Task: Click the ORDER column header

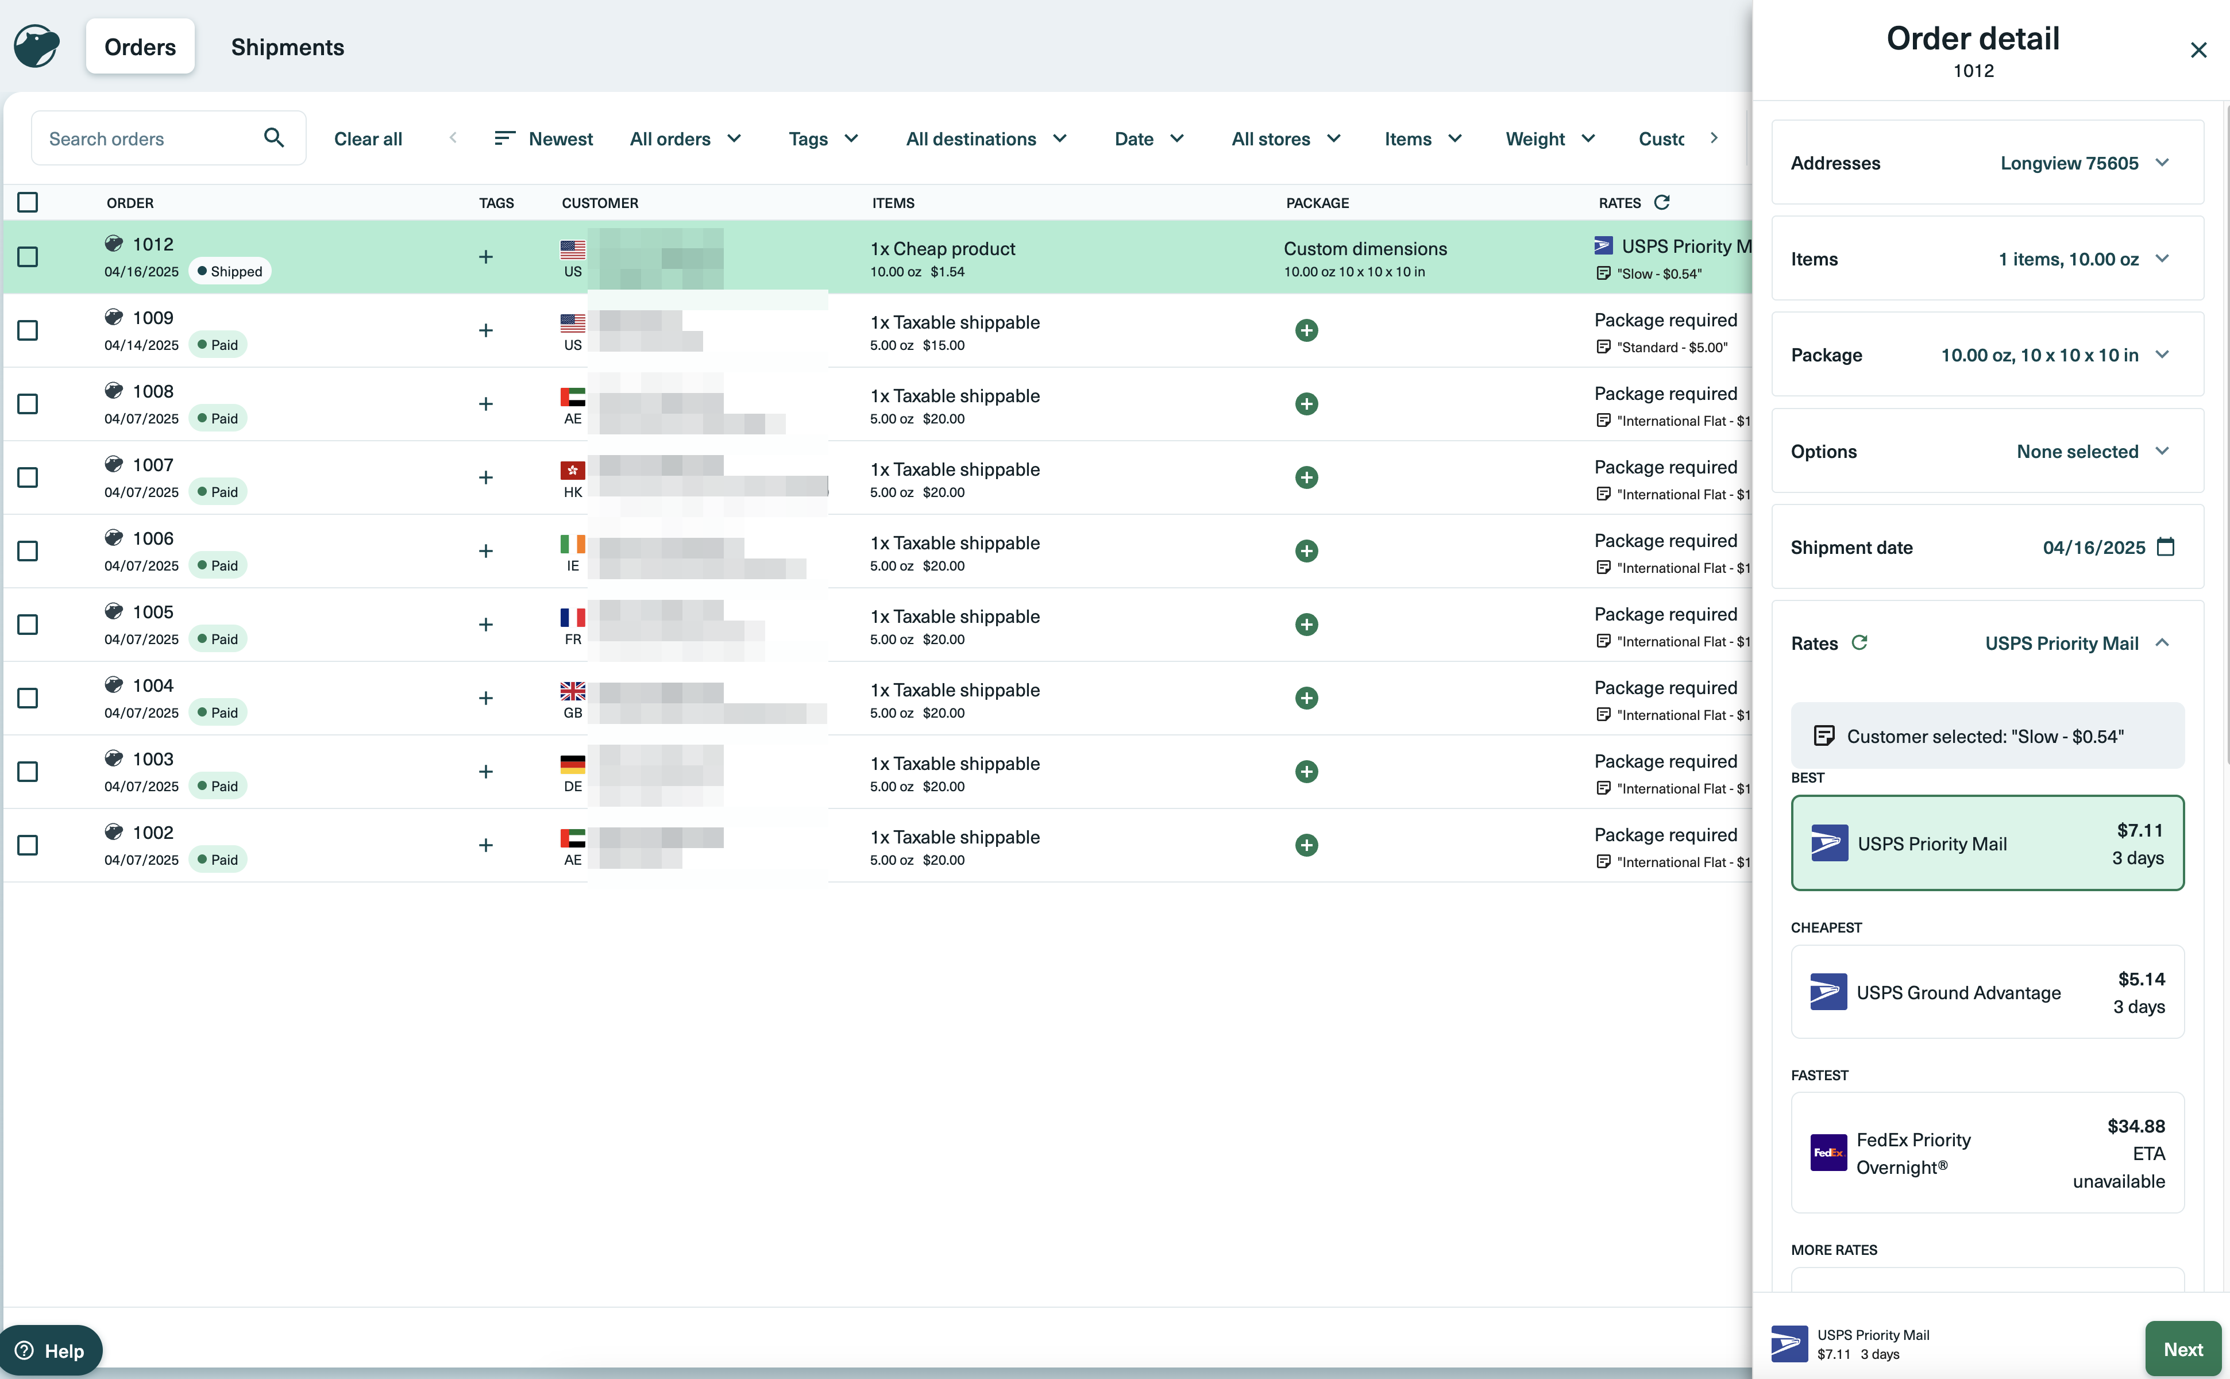Action: click(x=129, y=202)
